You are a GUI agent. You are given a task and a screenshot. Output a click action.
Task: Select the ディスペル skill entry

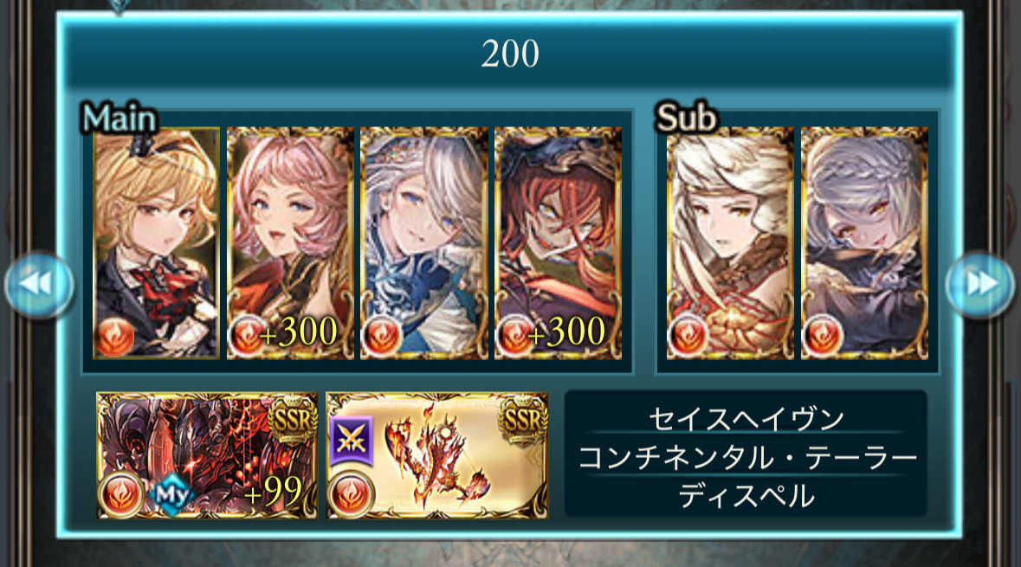click(746, 495)
